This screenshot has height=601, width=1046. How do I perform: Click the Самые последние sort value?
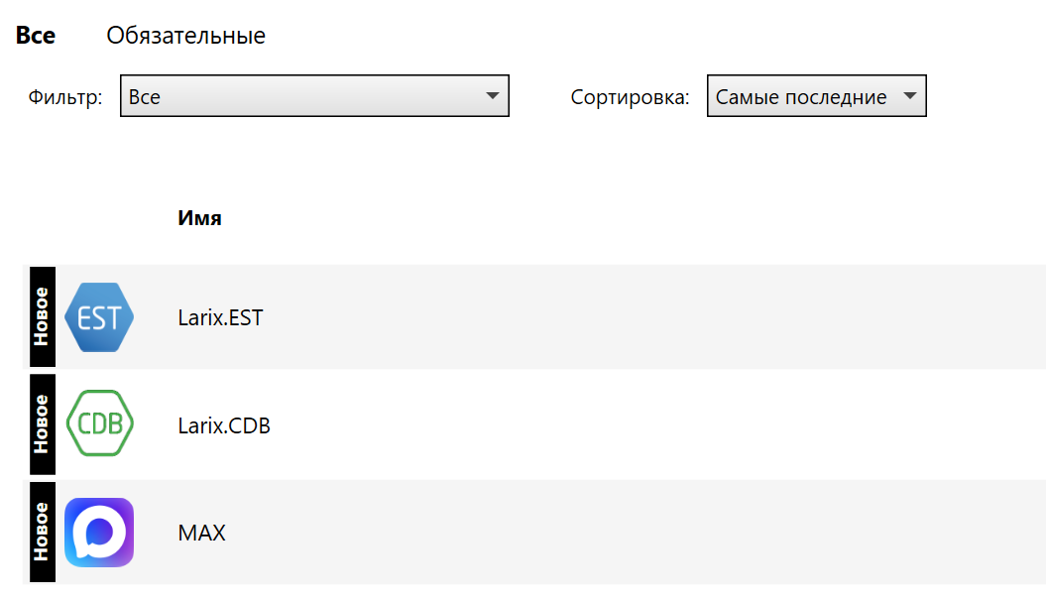tap(801, 97)
